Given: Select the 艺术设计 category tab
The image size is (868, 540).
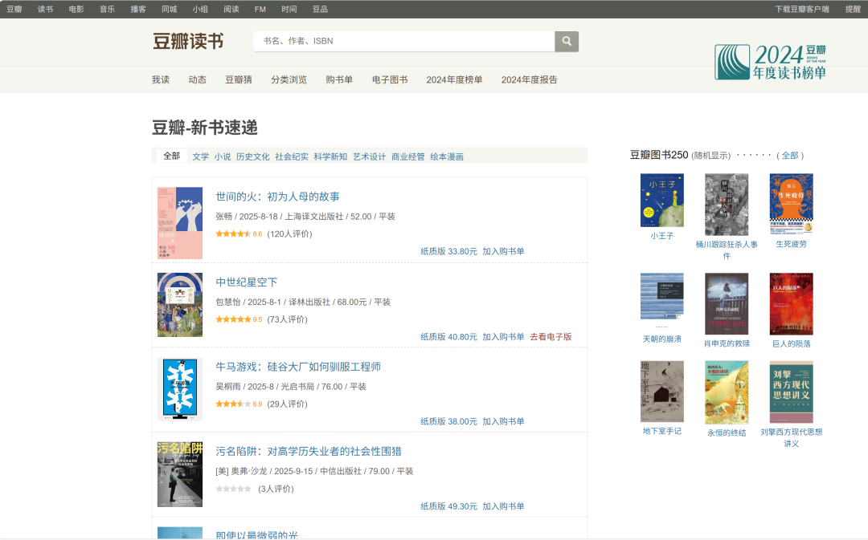Looking at the screenshot, I should pyautogui.click(x=369, y=156).
